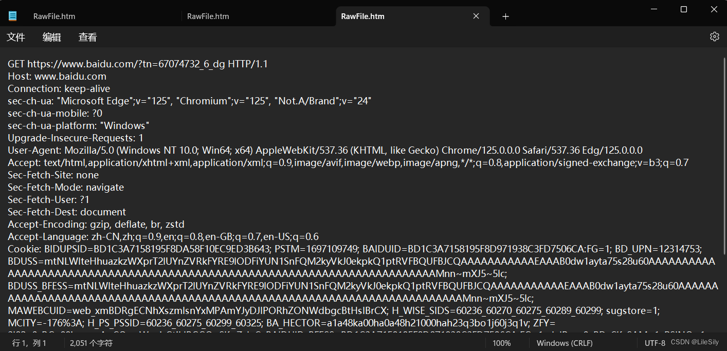Viewport: 727px width, 351px height.
Task: Minimize the Notepad window
Action: (x=655, y=9)
